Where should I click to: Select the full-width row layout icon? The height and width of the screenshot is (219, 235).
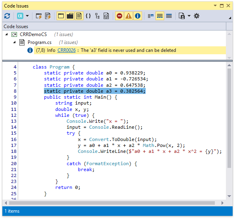tap(169, 16)
